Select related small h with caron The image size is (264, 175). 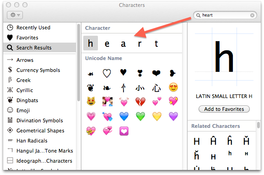coord(197,155)
